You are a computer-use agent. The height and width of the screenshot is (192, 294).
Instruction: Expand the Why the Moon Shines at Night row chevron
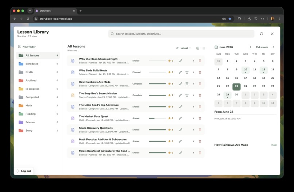coord(193,61)
